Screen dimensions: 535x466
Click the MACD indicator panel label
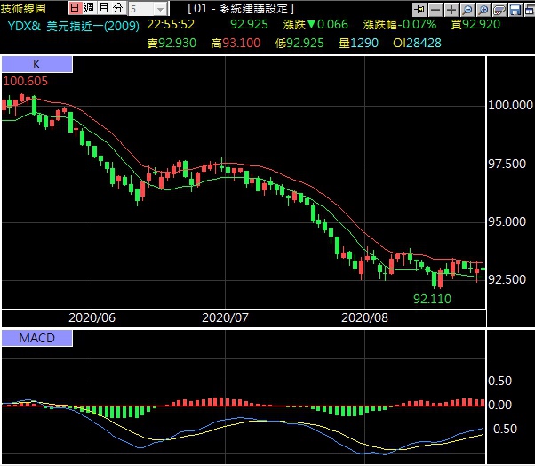tap(36, 338)
